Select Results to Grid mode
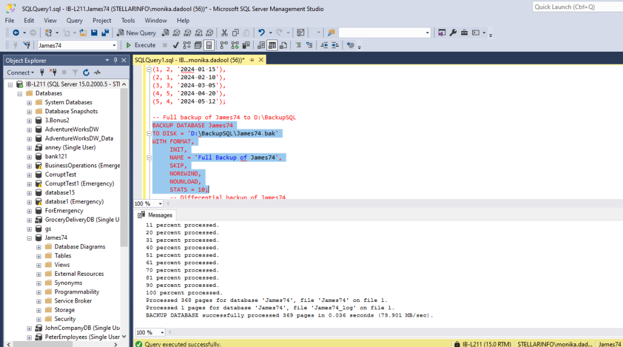This screenshot has width=623, height=347. click(x=272, y=45)
